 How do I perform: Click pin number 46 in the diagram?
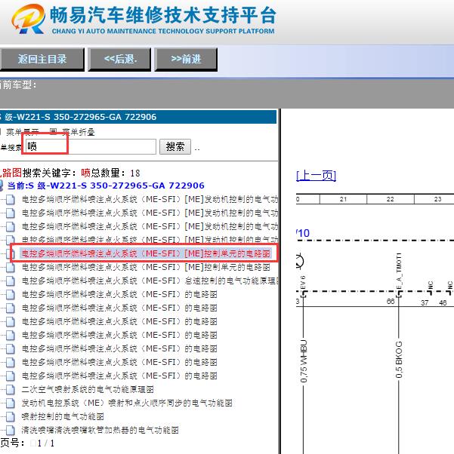coord(443,303)
